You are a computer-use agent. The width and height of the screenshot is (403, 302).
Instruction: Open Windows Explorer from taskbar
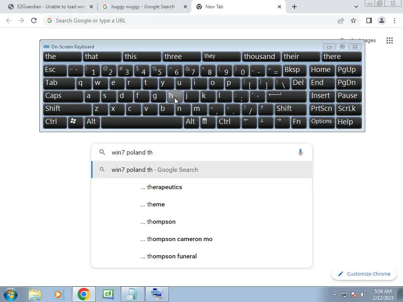point(35,294)
